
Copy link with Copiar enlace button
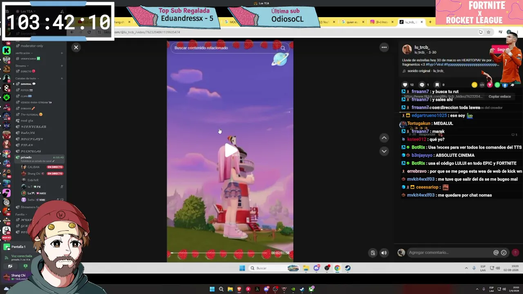(500, 97)
